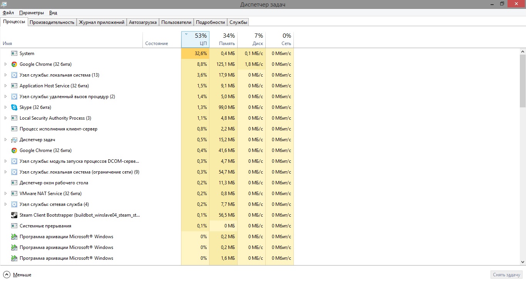Click the Диспетчер задач row icon
The width and height of the screenshot is (526, 284).
(14, 140)
